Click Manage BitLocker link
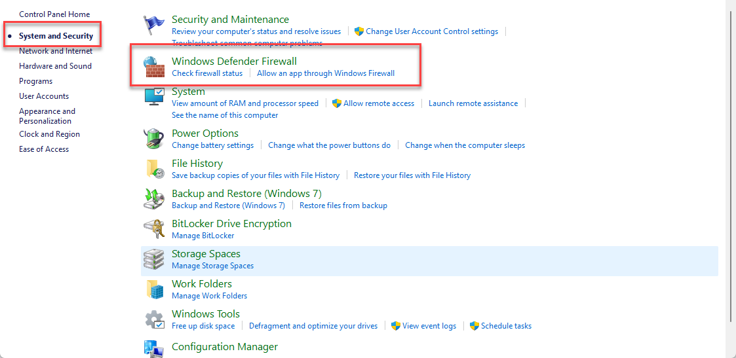This screenshot has height=358, width=736. 203,236
